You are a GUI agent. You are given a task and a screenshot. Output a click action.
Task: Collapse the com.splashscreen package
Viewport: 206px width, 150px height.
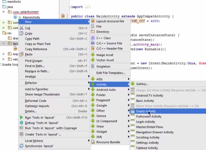coord(4,12)
